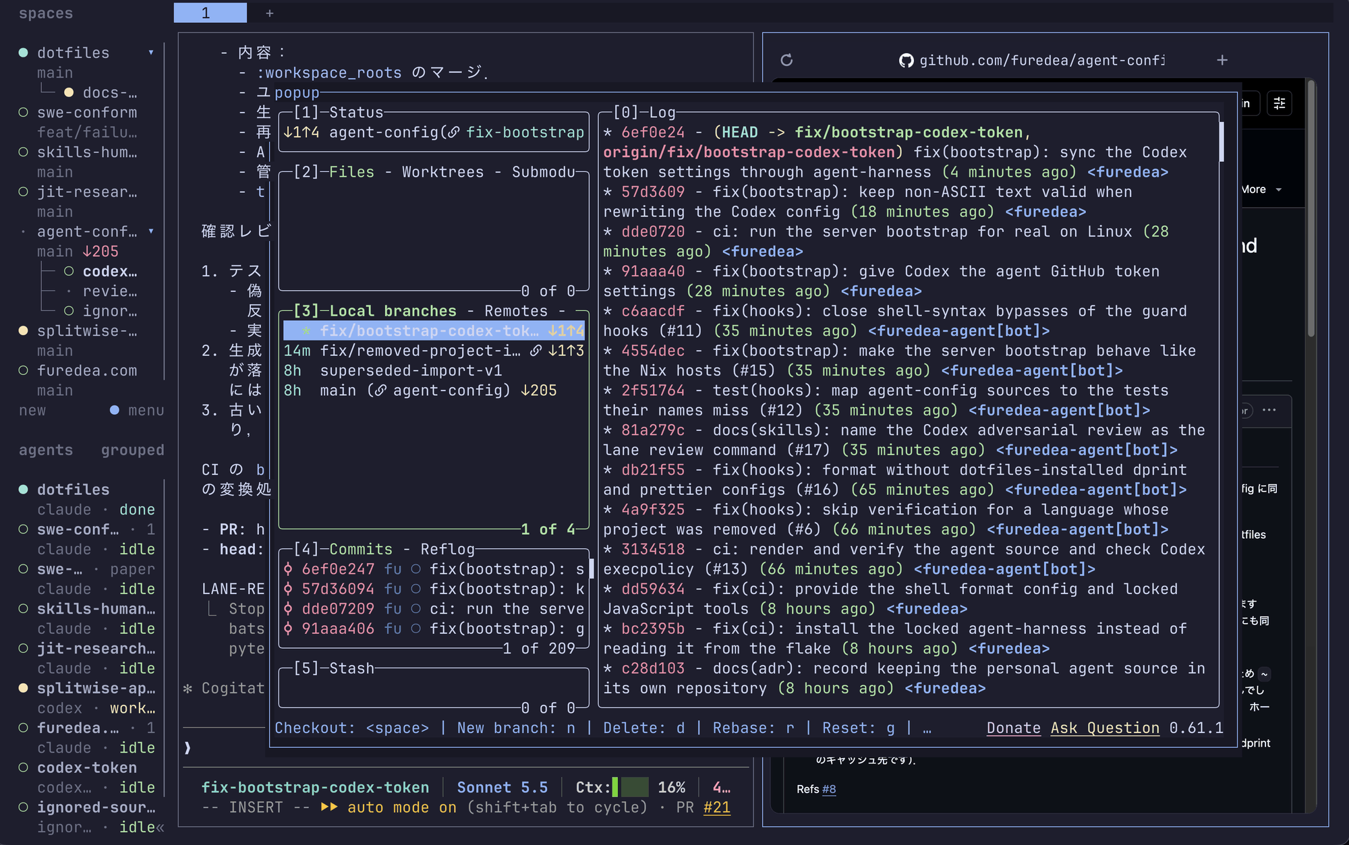
Task: Open PR #21 link in status line
Action: (x=716, y=807)
